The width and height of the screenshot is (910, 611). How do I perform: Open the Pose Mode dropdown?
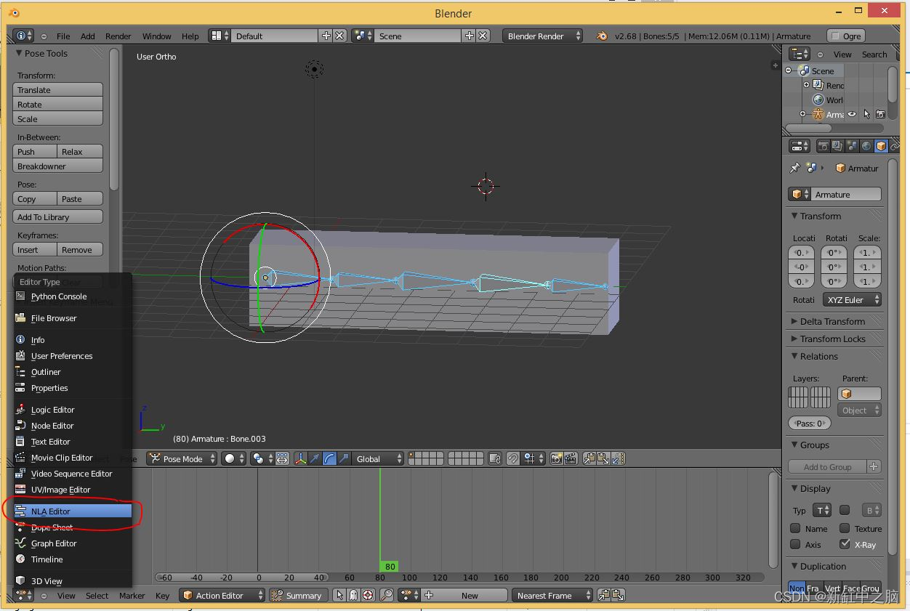182,458
